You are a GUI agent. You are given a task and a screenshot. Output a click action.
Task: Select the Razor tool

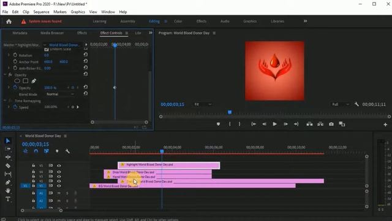coord(8,165)
